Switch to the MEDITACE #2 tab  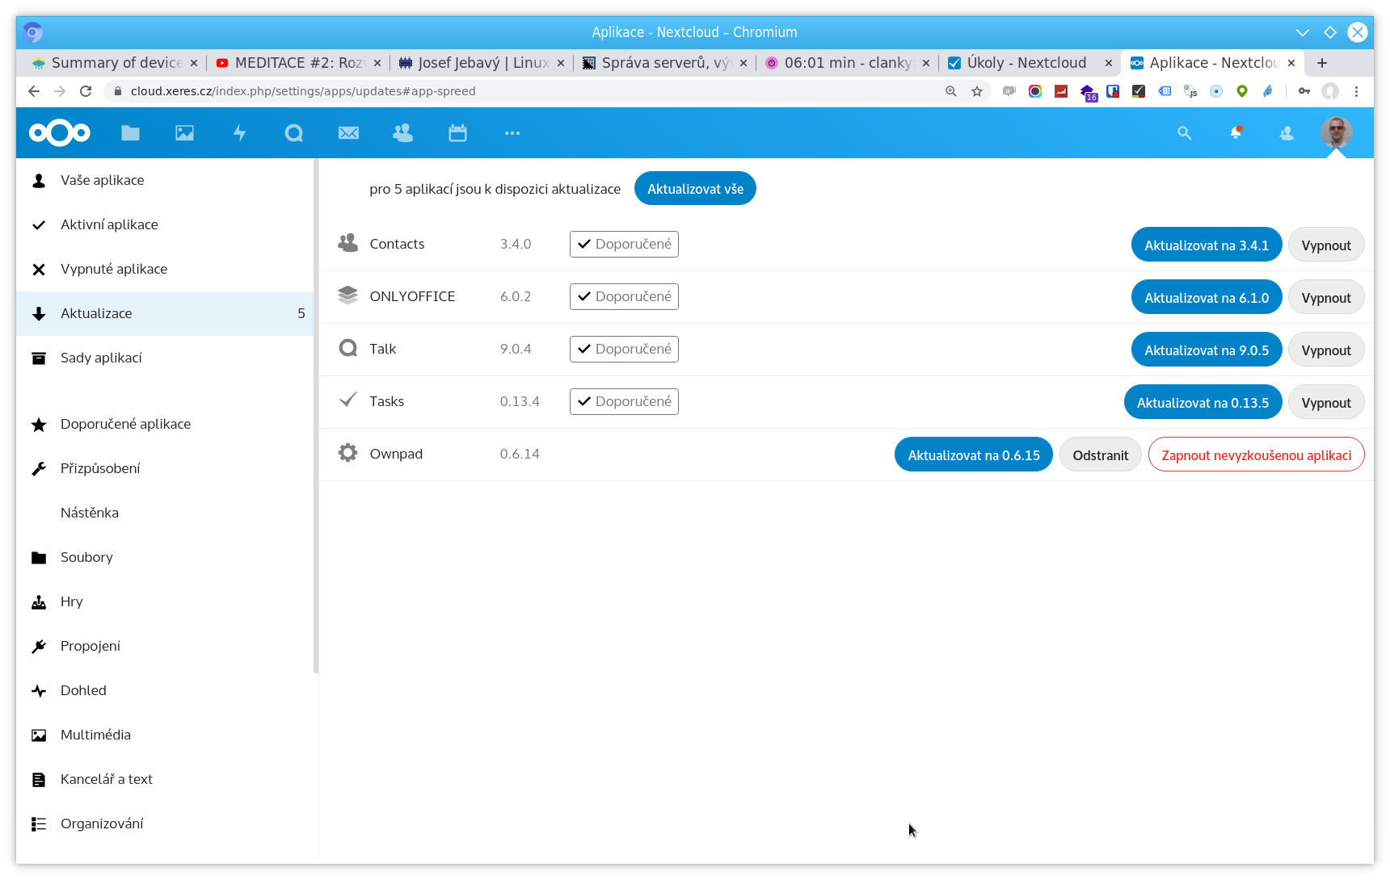coord(298,63)
